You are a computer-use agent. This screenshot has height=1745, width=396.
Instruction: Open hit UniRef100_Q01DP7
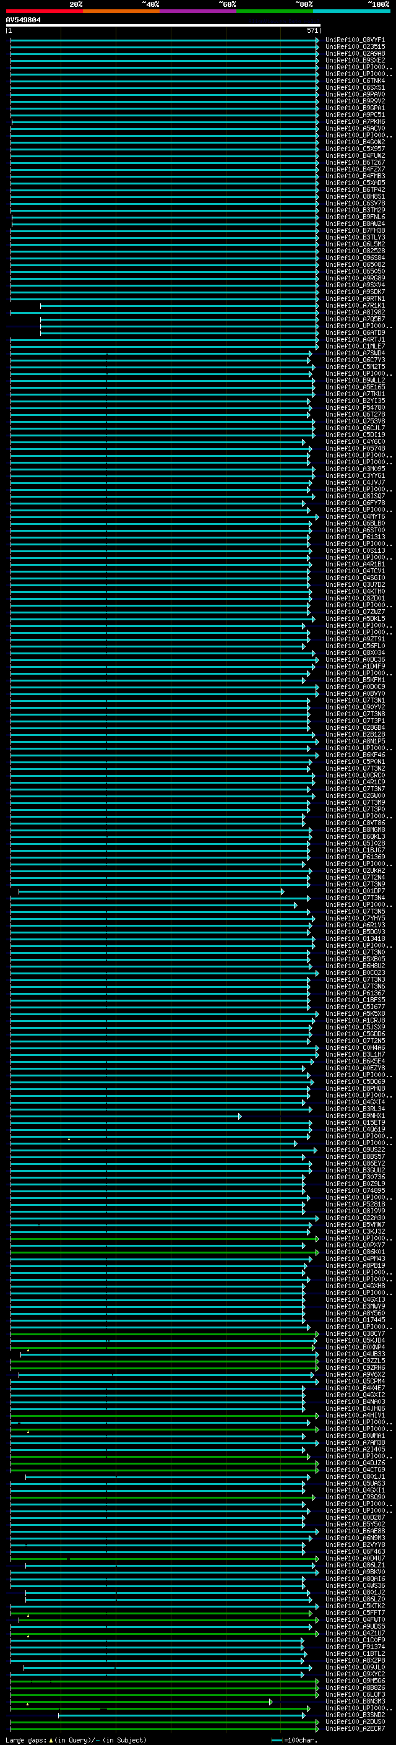point(355,891)
